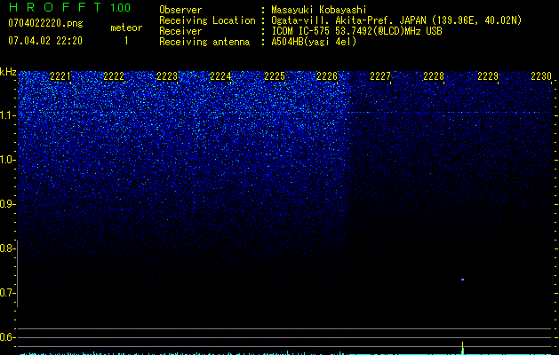The image size is (559, 355).
Task: Click time marker 2221
Action: click(x=60, y=76)
